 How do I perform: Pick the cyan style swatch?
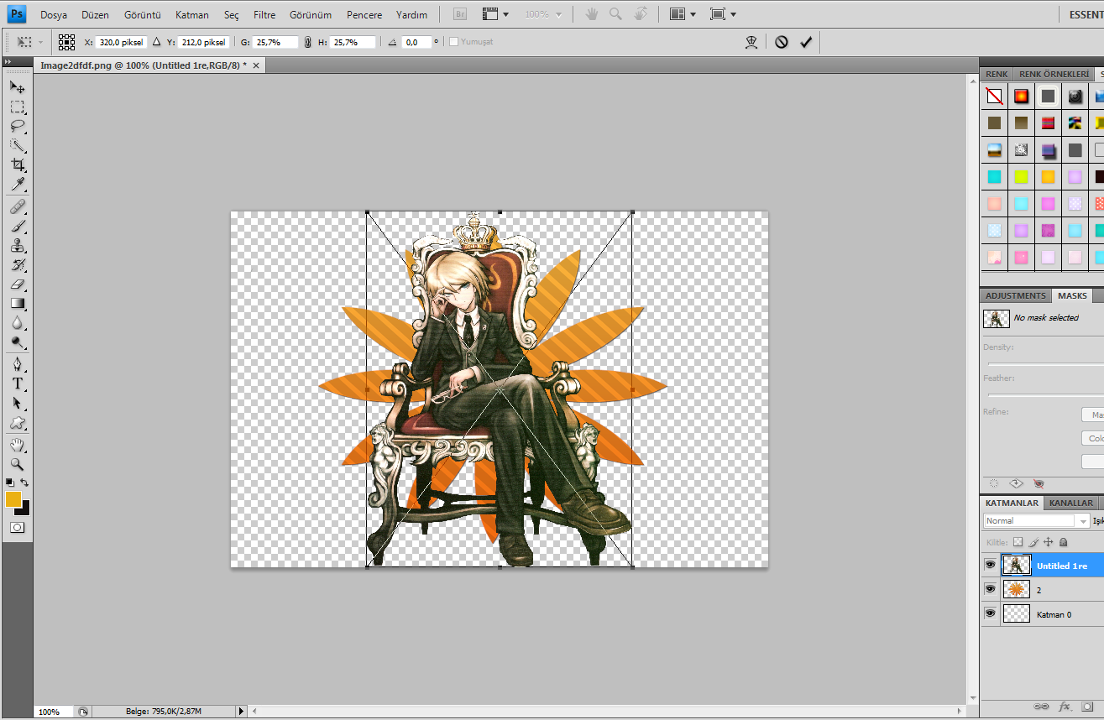[995, 177]
